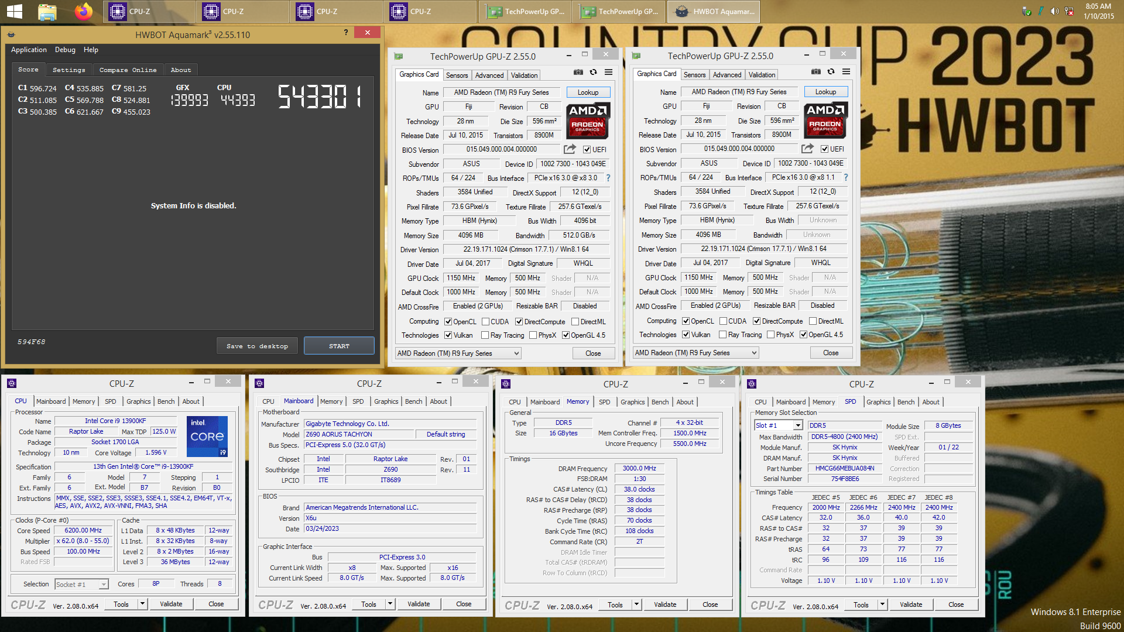1124x632 pixels.
Task: Click bus interface question mark, right GPU-Z
Action: [846, 177]
